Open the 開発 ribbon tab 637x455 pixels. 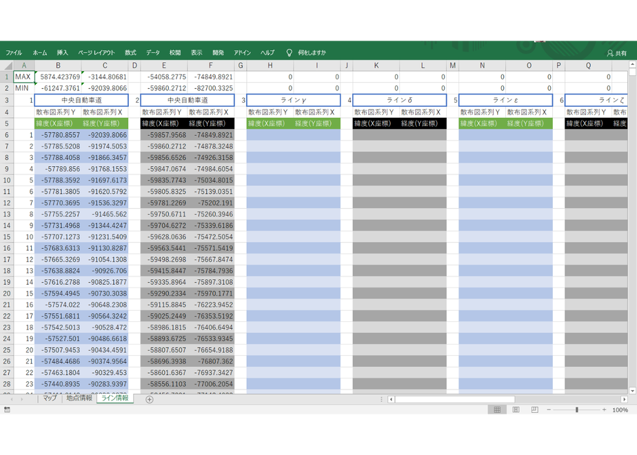(x=218, y=53)
